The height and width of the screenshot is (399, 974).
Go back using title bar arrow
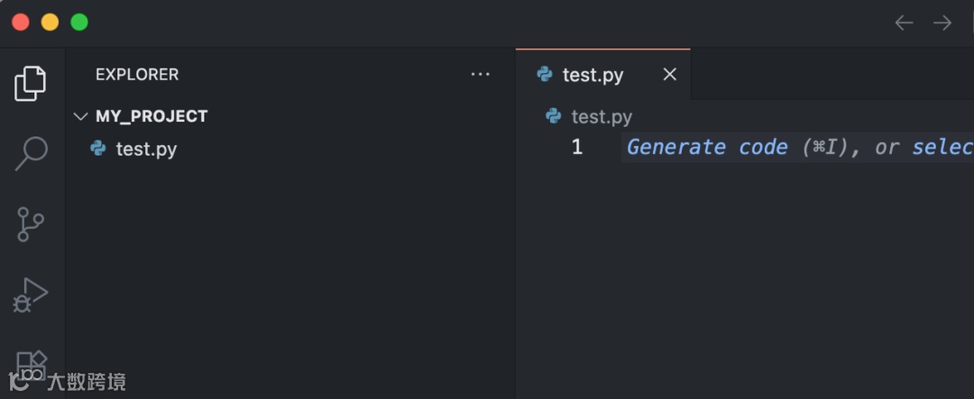904,23
